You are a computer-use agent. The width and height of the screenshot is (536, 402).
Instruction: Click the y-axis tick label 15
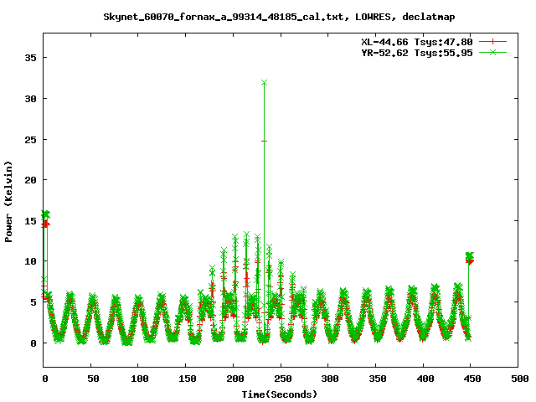click(30, 221)
